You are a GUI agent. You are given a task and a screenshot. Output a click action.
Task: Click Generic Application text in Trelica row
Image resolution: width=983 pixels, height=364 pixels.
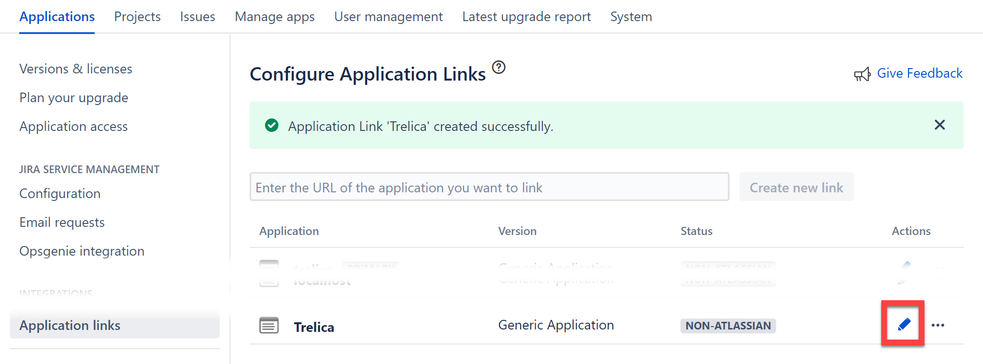[x=556, y=325]
